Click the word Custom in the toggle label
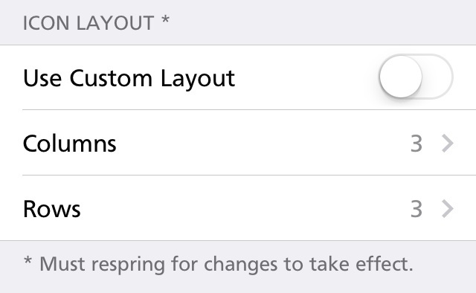The height and width of the screenshot is (293, 476). (x=111, y=78)
